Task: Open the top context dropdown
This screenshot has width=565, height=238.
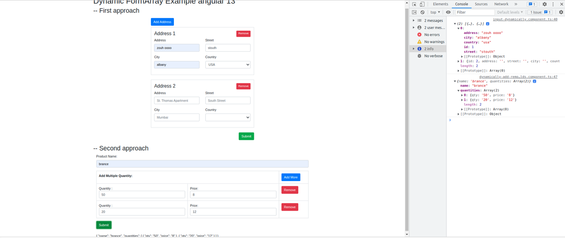Action: [x=436, y=12]
